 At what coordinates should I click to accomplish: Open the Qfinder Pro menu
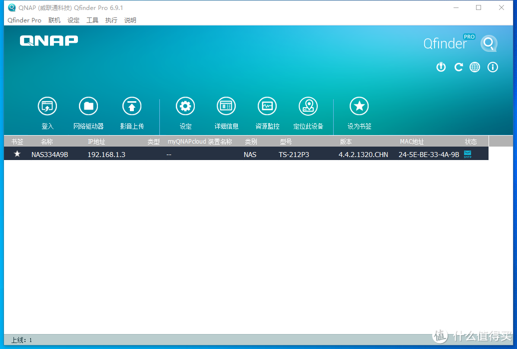coord(24,20)
